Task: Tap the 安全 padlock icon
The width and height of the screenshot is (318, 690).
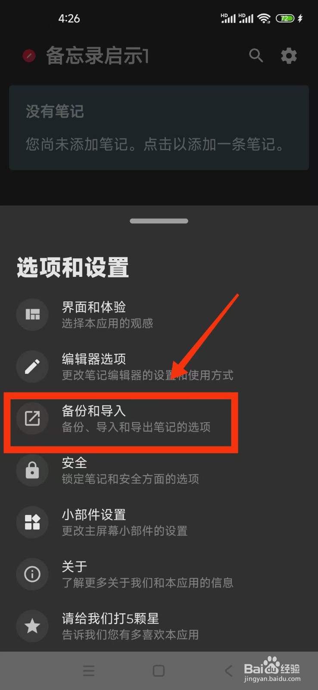Action: [x=32, y=470]
